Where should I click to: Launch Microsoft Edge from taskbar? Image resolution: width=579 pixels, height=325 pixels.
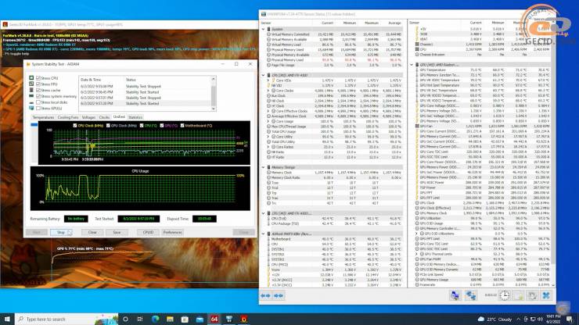[155, 319]
